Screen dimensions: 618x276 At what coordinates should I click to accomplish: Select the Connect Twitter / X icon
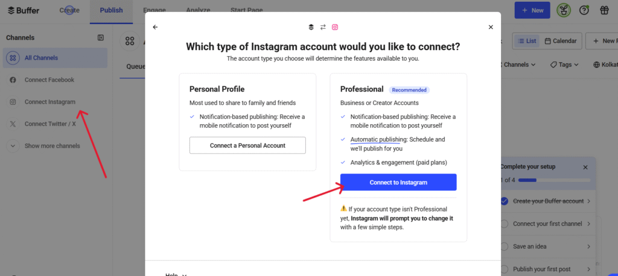pos(13,124)
